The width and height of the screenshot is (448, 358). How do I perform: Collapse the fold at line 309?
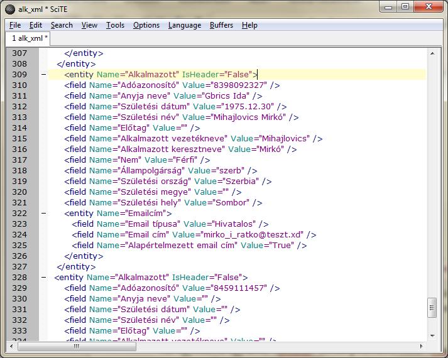click(x=43, y=75)
